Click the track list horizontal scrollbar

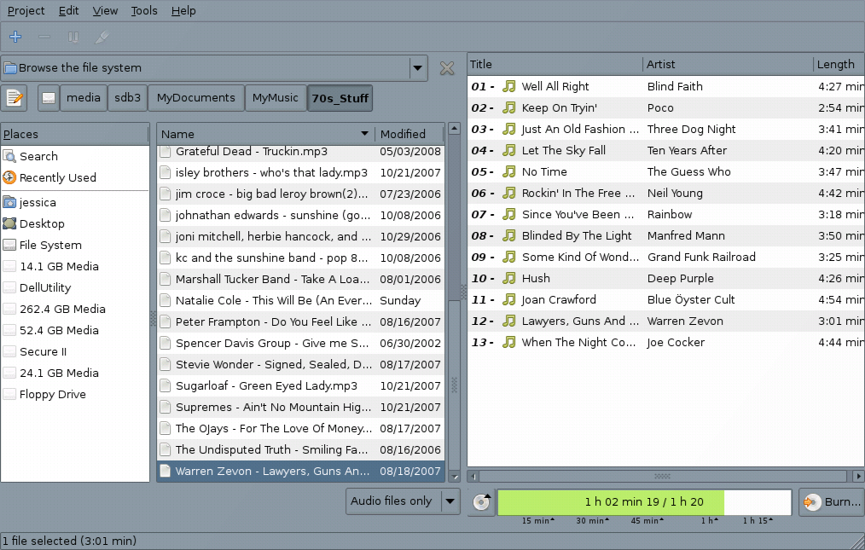point(663,476)
